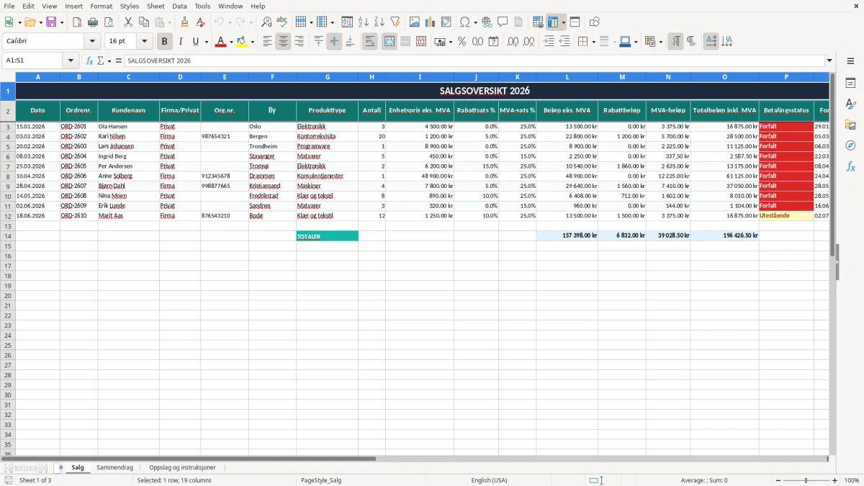Format cell as percent
This screenshot has width=864, height=486.
(462, 42)
